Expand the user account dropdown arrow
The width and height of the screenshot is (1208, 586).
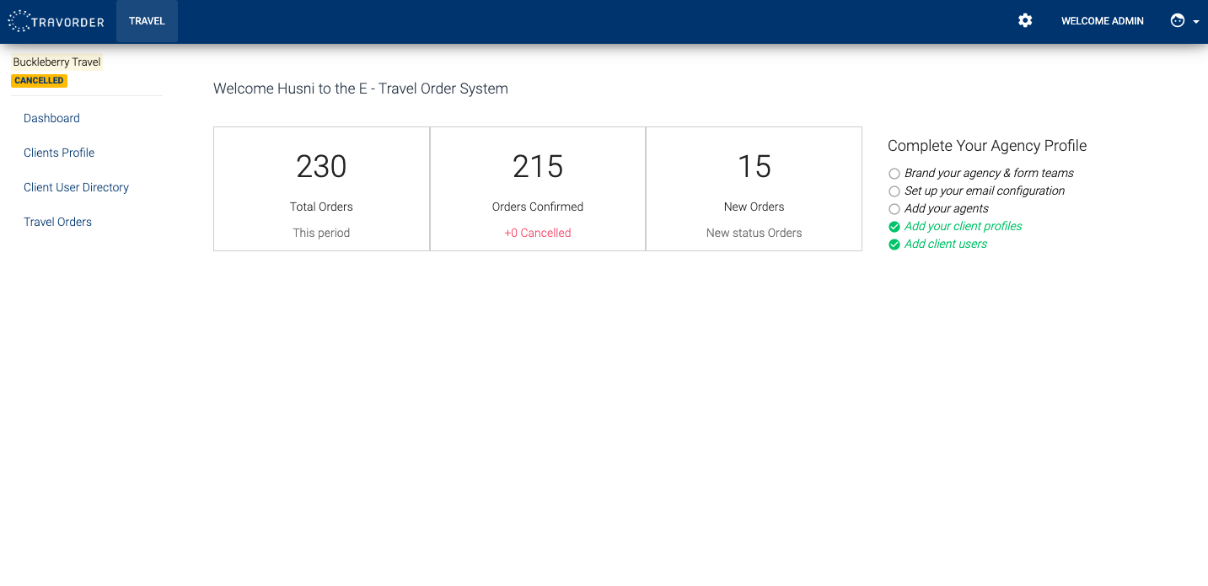point(1196,22)
